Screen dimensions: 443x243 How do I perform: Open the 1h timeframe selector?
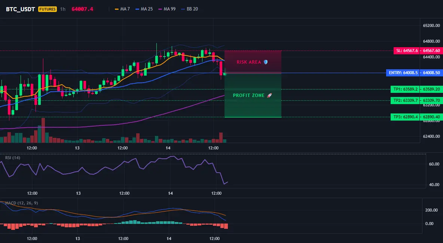point(63,9)
